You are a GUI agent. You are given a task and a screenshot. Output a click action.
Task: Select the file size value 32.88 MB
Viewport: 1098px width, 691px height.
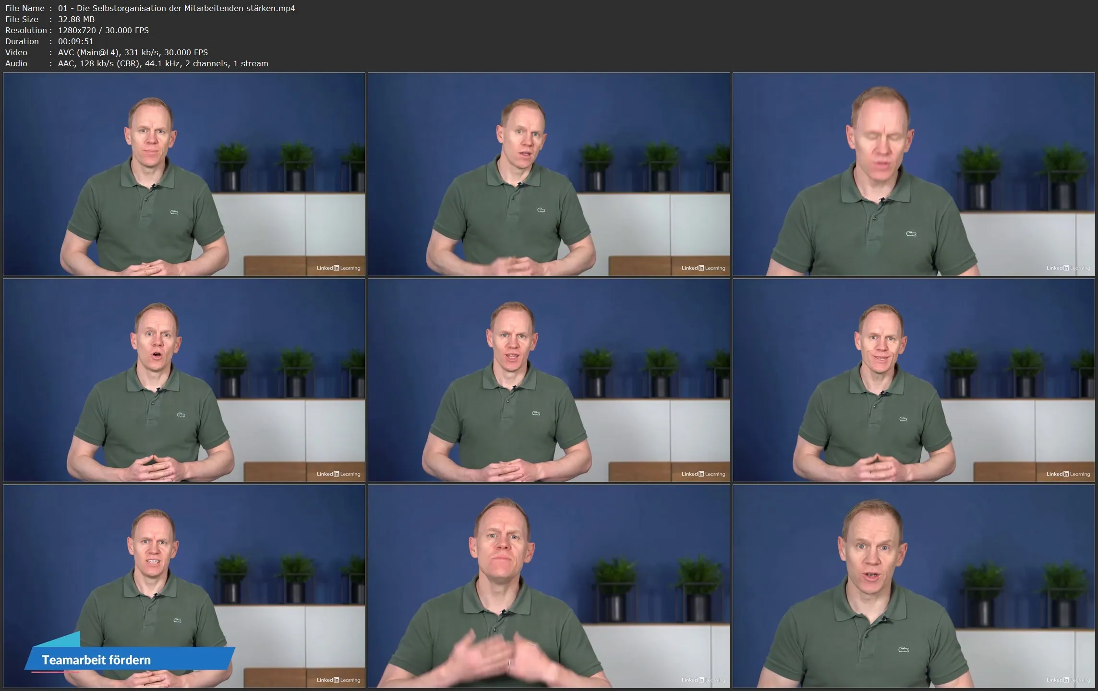[x=76, y=19]
